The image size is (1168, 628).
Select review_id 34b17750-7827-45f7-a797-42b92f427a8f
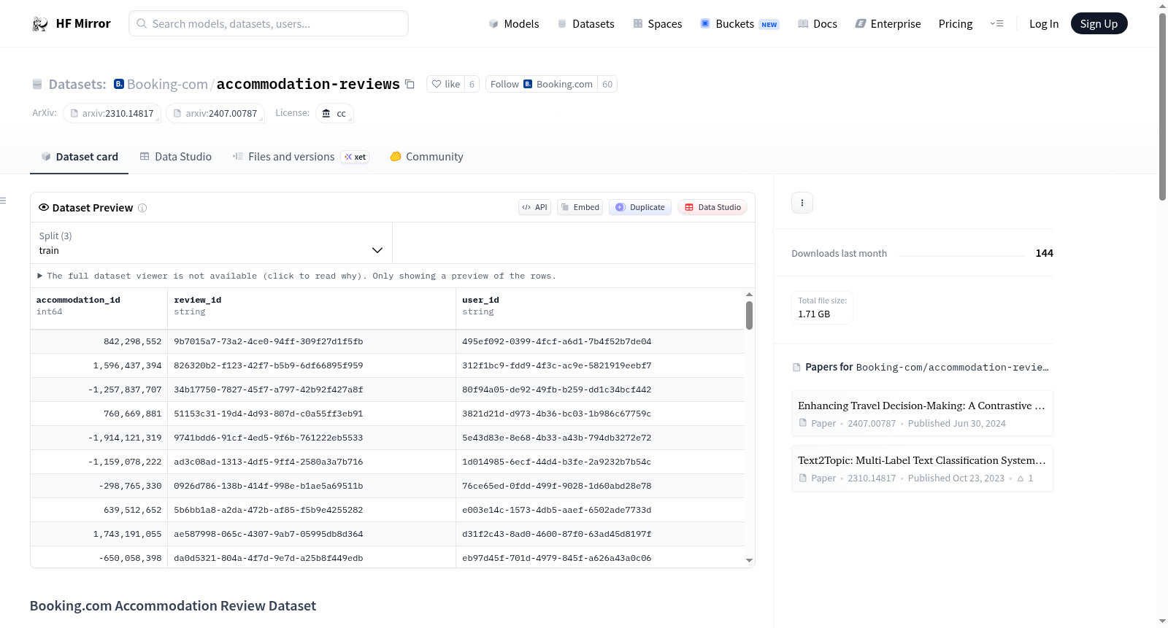[x=312, y=390]
